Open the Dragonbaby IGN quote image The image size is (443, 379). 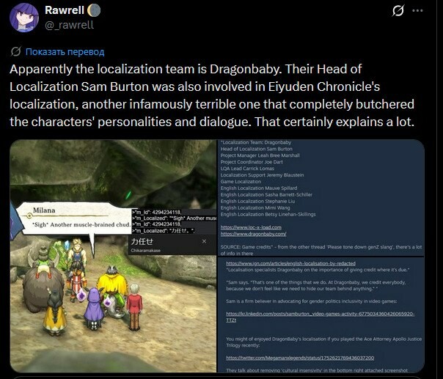(x=321, y=314)
